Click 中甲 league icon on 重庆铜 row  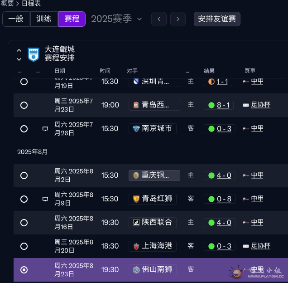pos(246,176)
